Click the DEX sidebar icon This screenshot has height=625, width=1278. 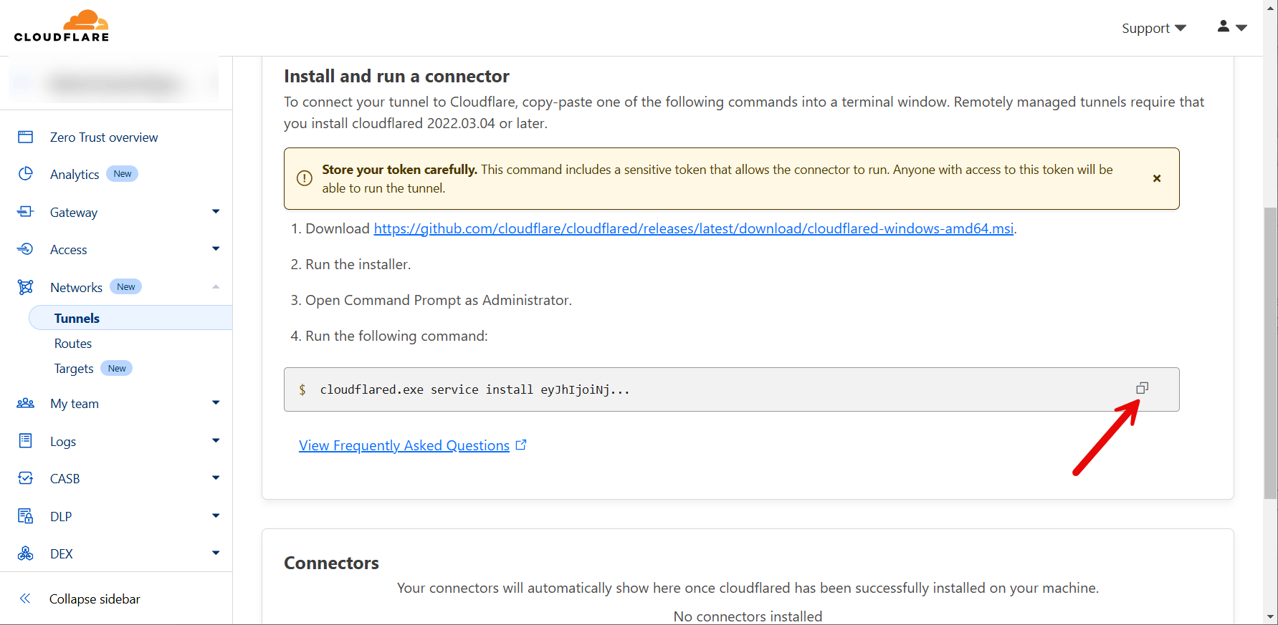click(x=26, y=553)
